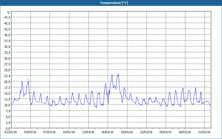Screen dimensions: 222x139
Task: Click the highest temperature peak after 16/03/16
Action: click(118, 74)
